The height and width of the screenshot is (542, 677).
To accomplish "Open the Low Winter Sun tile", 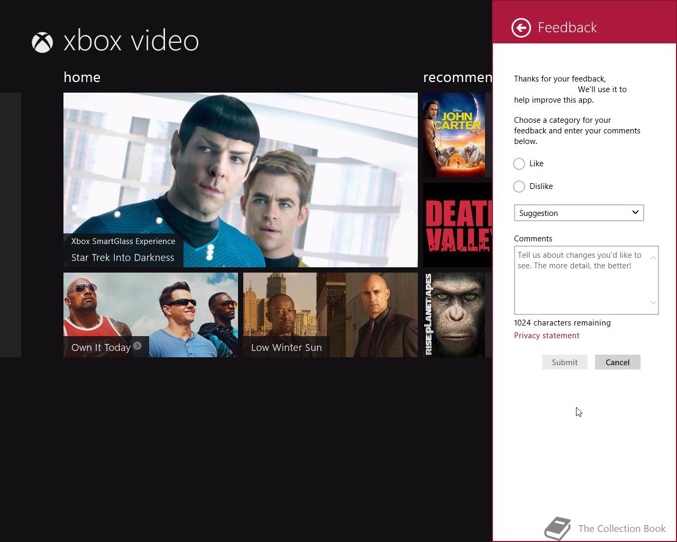I will point(331,315).
